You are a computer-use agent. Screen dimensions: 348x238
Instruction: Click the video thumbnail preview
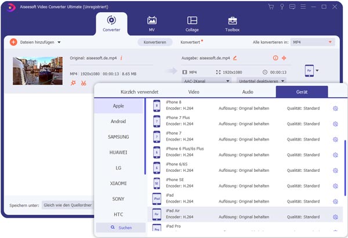click(x=38, y=71)
